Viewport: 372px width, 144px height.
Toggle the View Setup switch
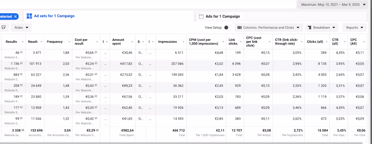226,28
